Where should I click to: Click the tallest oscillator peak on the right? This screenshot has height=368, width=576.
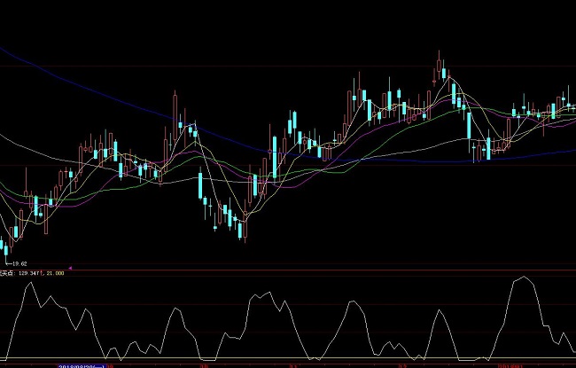[525, 278]
